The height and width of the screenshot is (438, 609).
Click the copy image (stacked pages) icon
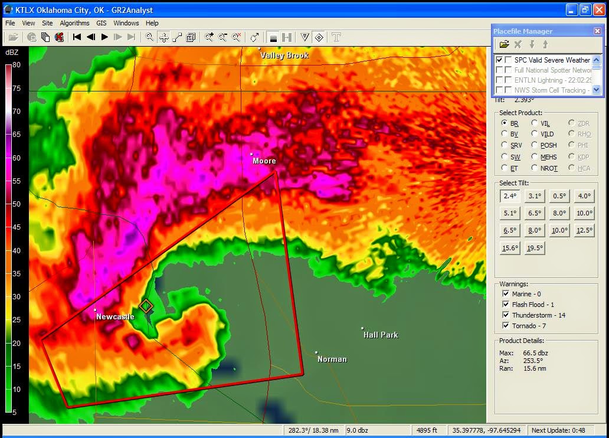[x=45, y=37]
